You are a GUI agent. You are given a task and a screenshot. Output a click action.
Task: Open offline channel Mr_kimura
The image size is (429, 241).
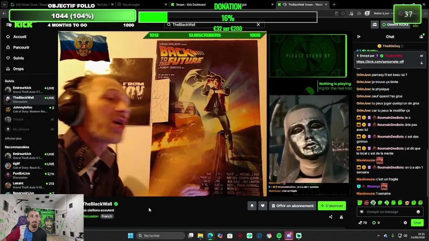coord(29,129)
